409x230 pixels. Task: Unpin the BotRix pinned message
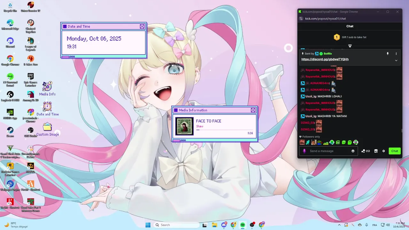pyautogui.click(x=388, y=54)
